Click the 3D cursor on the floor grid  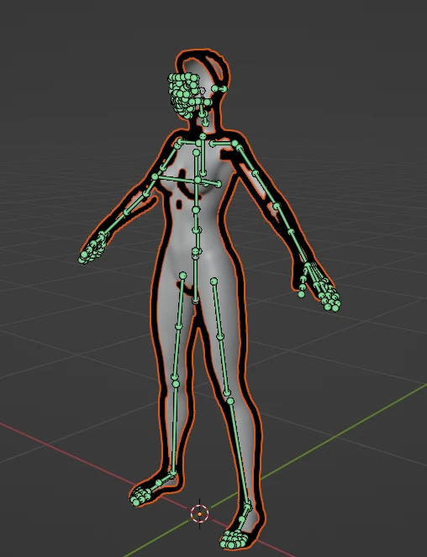(199, 513)
